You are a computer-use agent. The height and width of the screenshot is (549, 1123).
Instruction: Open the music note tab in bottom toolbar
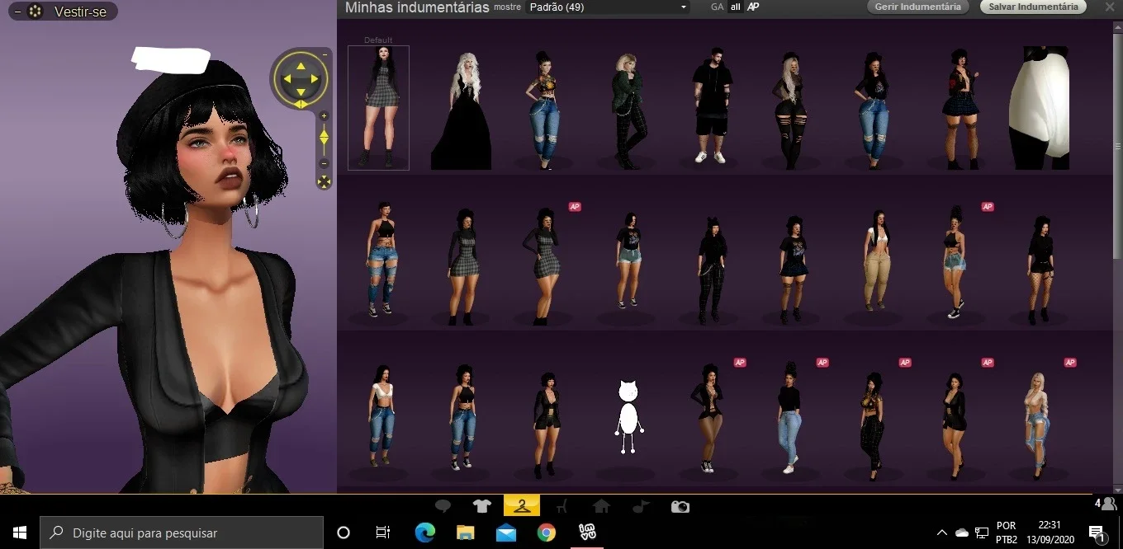(641, 506)
